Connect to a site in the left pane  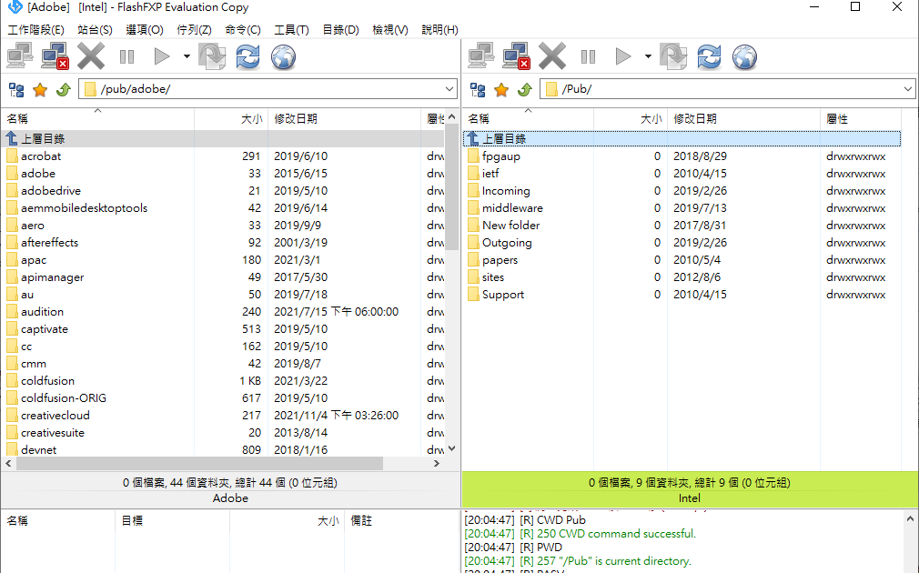(x=18, y=56)
